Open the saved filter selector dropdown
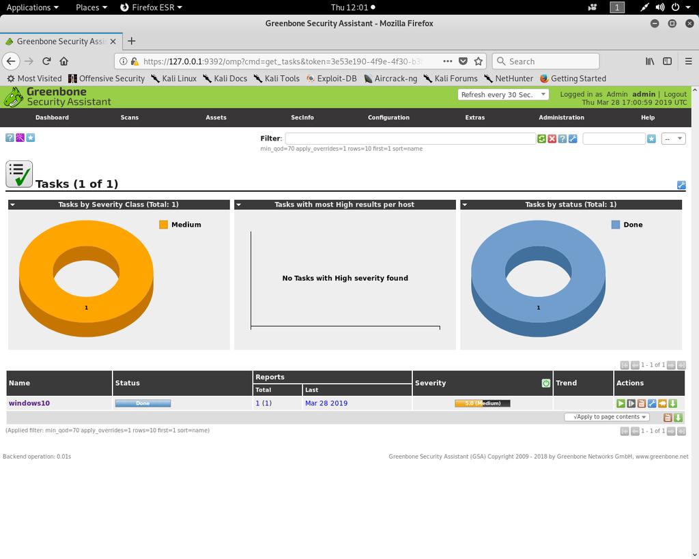This screenshot has width=699, height=559. [673, 139]
